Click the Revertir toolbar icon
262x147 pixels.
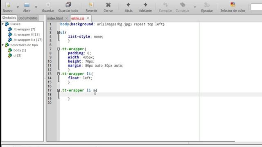[91, 4]
